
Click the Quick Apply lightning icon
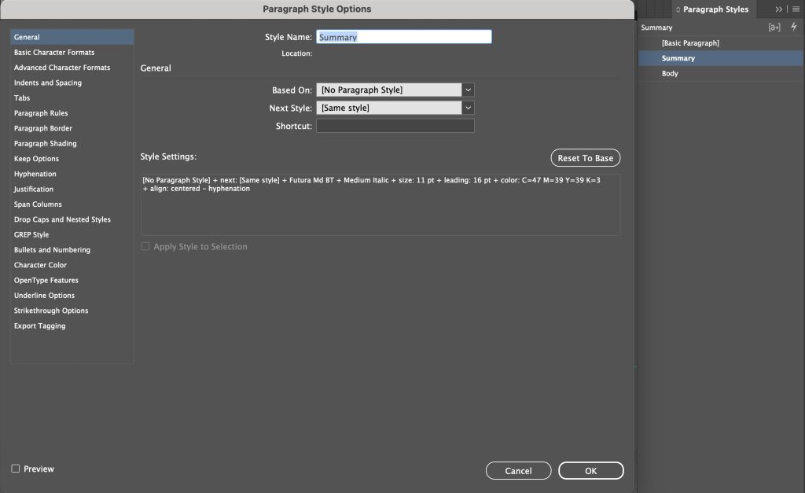point(794,27)
